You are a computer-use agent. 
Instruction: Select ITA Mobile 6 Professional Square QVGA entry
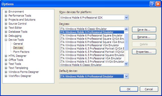coord(92,39)
